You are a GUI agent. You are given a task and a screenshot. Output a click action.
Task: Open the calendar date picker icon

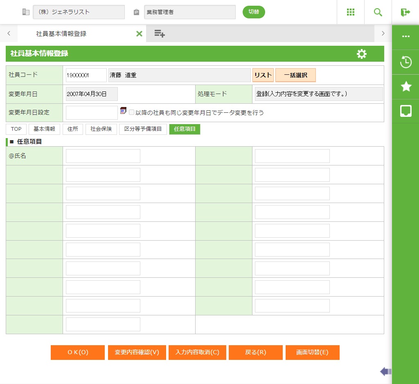click(123, 111)
